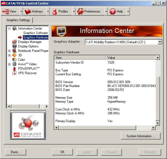
Task: Click the tree panel scroll left arrow
Action: click(x=9, y=106)
